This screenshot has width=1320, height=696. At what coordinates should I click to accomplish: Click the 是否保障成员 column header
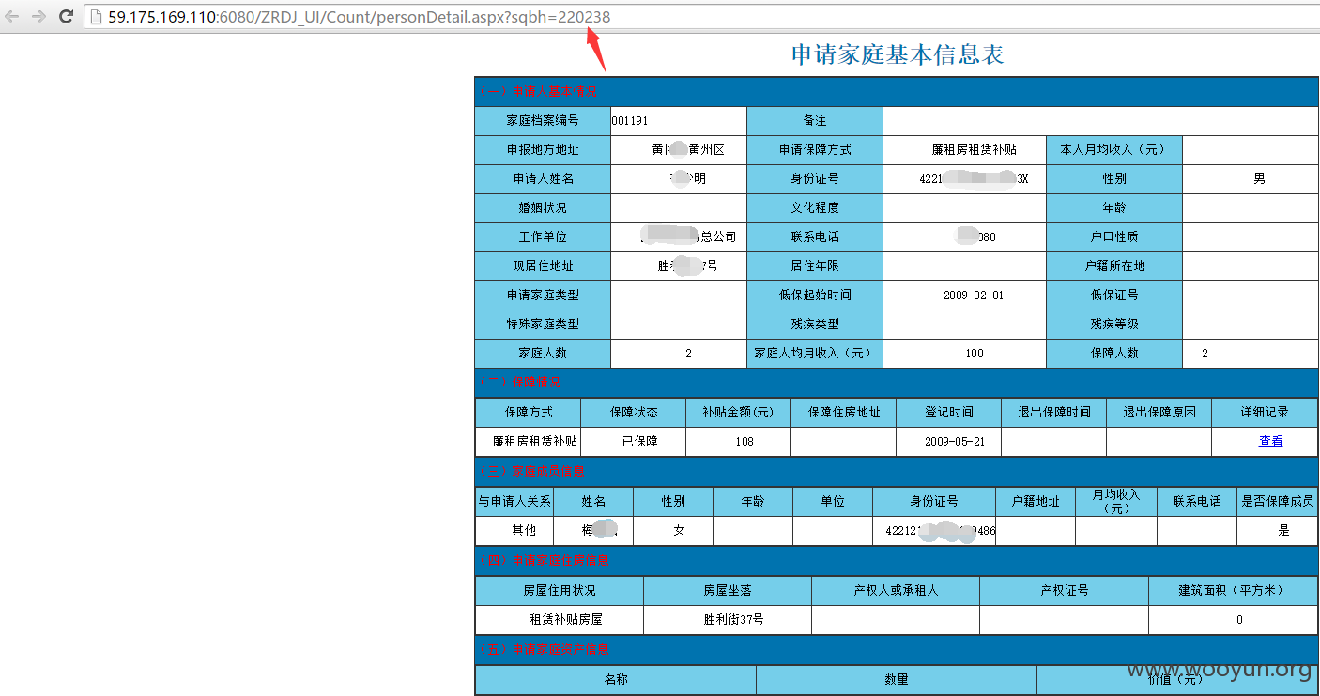tap(1277, 501)
